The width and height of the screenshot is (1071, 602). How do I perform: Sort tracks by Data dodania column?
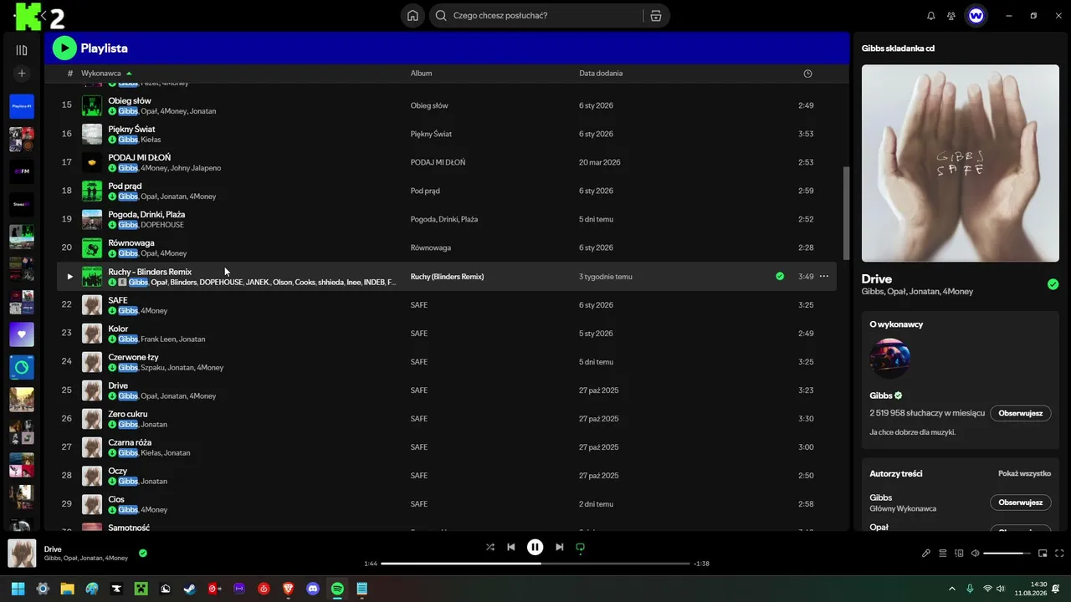[601, 74]
